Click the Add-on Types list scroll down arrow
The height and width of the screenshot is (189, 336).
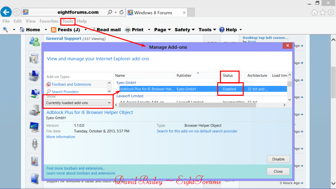(x=109, y=91)
